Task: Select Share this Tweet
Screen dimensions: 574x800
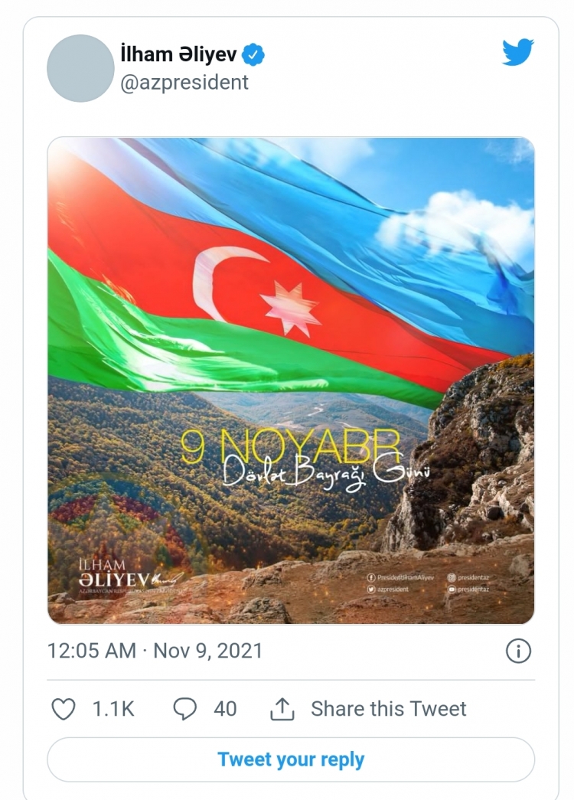Action: click(389, 709)
